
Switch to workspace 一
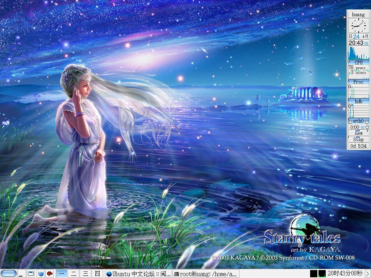click(x=62, y=274)
